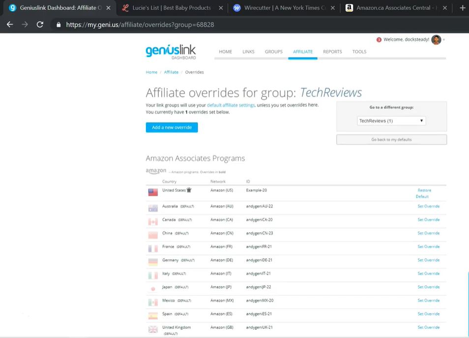Click the Spain flag icon
The image size is (469, 338).
click(x=153, y=316)
